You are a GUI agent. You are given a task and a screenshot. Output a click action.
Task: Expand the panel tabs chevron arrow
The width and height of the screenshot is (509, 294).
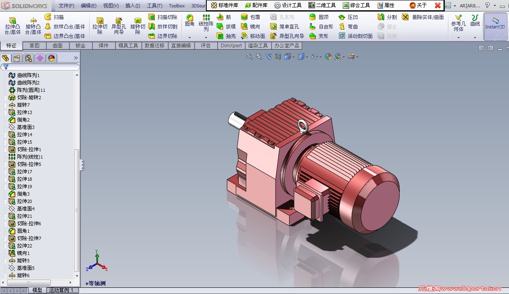click(x=76, y=58)
